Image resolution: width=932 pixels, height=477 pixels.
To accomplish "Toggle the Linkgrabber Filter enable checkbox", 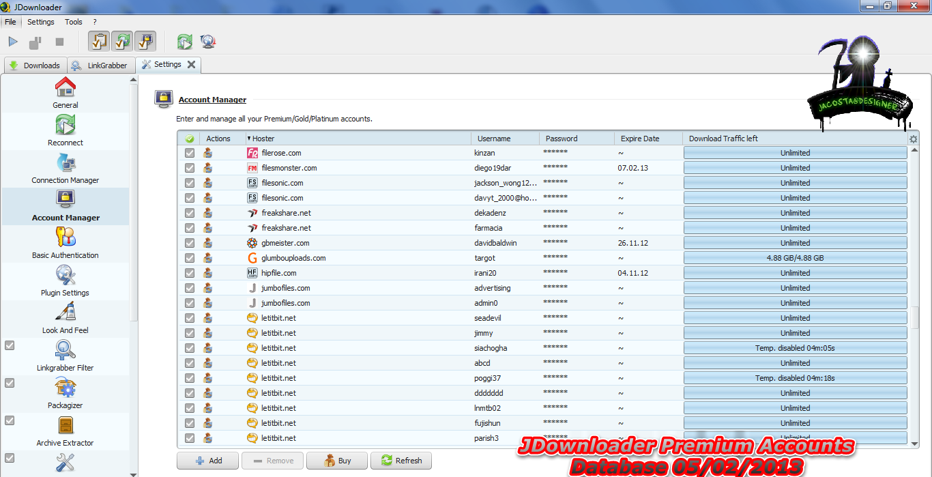I will coord(10,345).
